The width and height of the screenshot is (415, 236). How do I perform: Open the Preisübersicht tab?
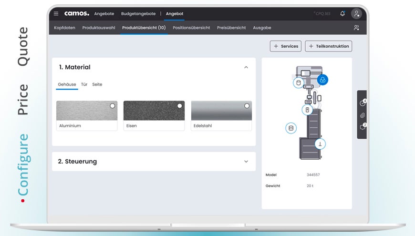pos(231,28)
